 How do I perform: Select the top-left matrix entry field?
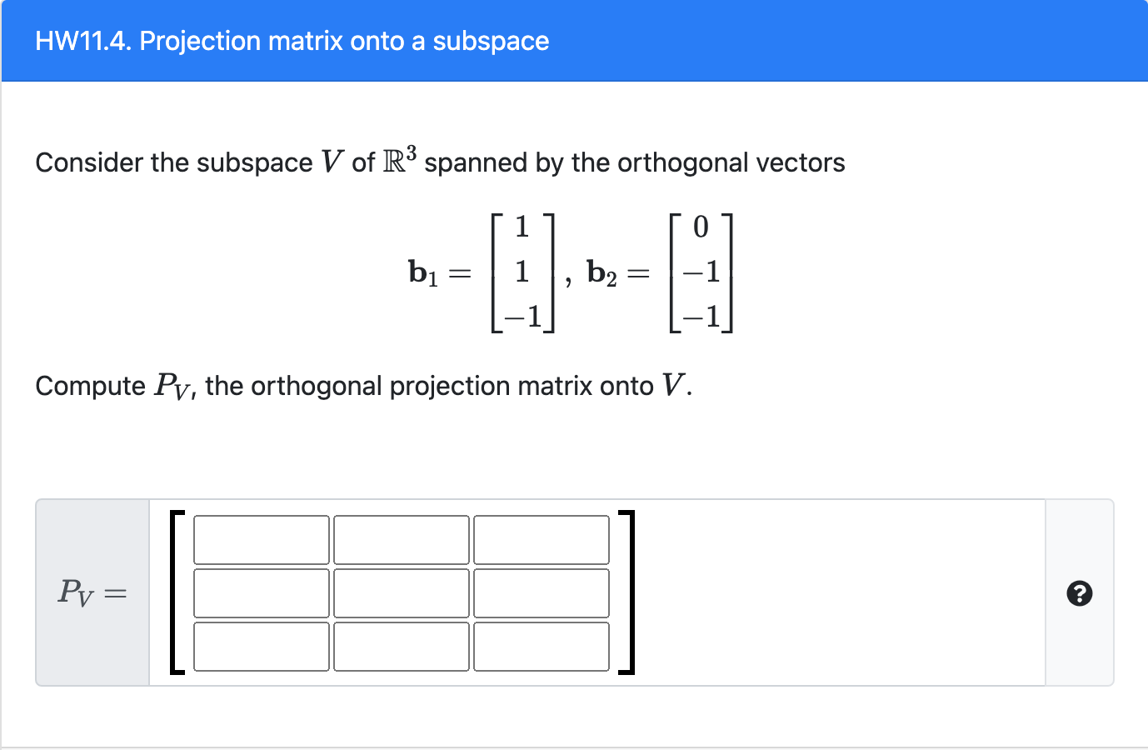pyautogui.click(x=260, y=539)
